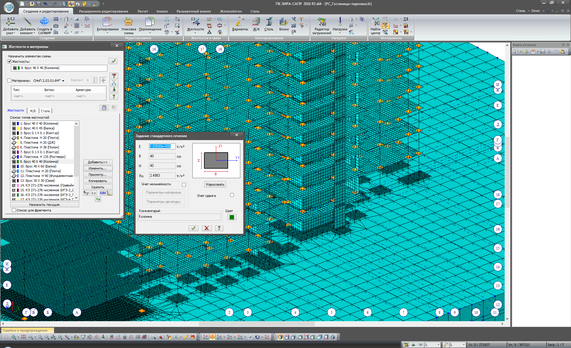Click the green Цвет color swatch
The image size is (571, 348).
(232, 217)
